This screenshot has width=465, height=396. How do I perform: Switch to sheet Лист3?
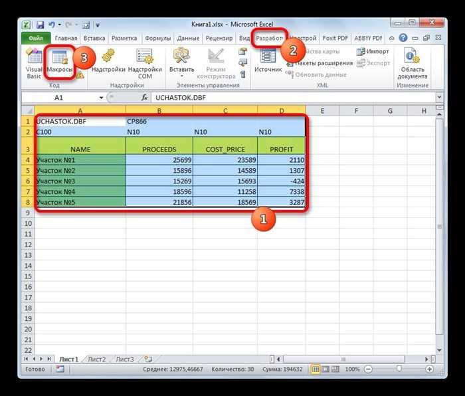(125, 359)
